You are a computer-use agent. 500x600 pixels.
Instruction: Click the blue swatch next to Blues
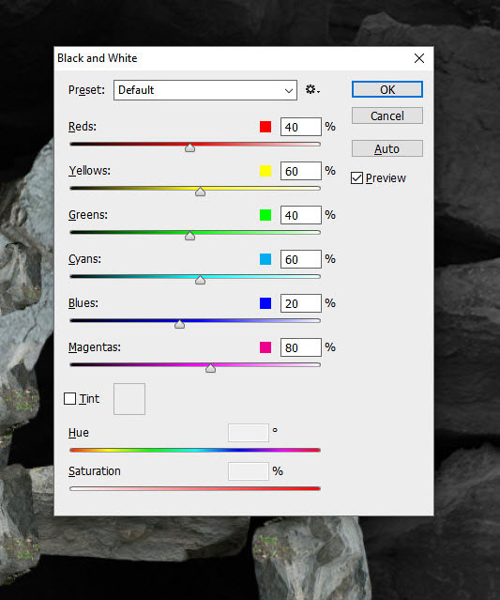click(x=265, y=303)
